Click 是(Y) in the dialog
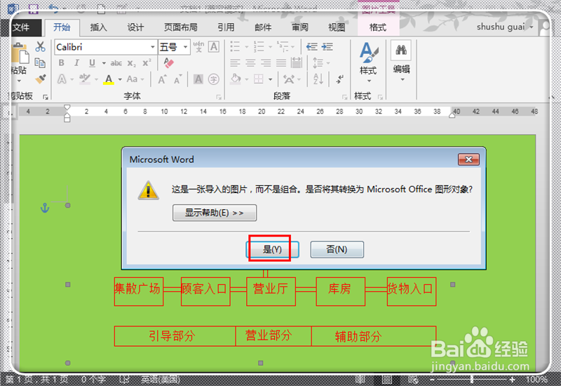The width and height of the screenshot is (561, 386). point(272,250)
